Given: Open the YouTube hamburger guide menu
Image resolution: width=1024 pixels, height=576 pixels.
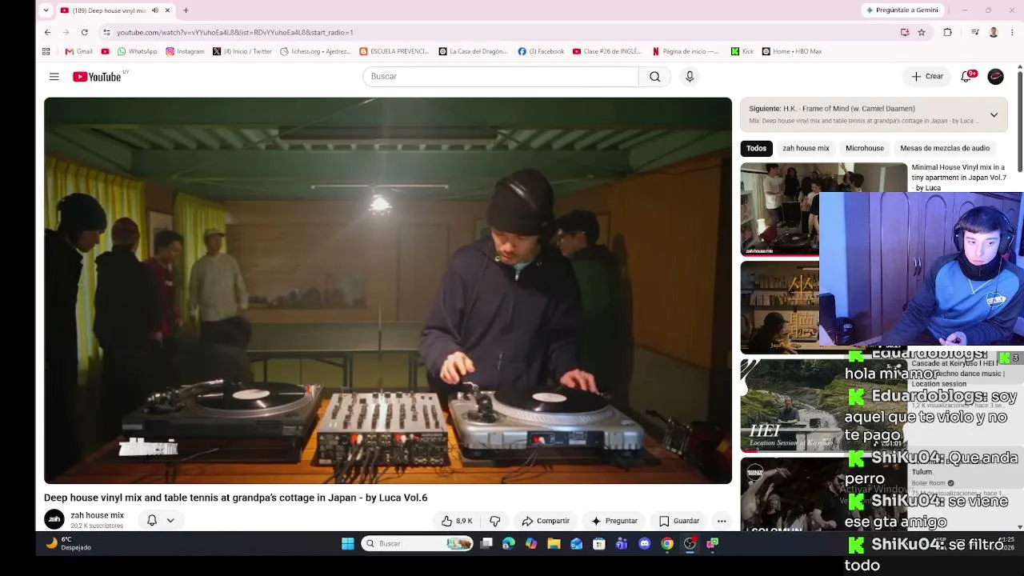Looking at the screenshot, I should tap(54, 77).
